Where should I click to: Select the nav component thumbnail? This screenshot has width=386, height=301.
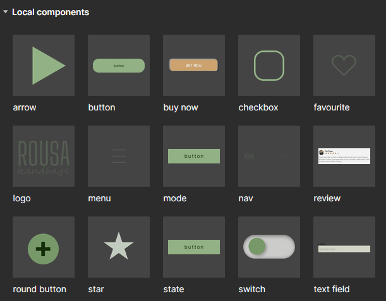(269, 156)
